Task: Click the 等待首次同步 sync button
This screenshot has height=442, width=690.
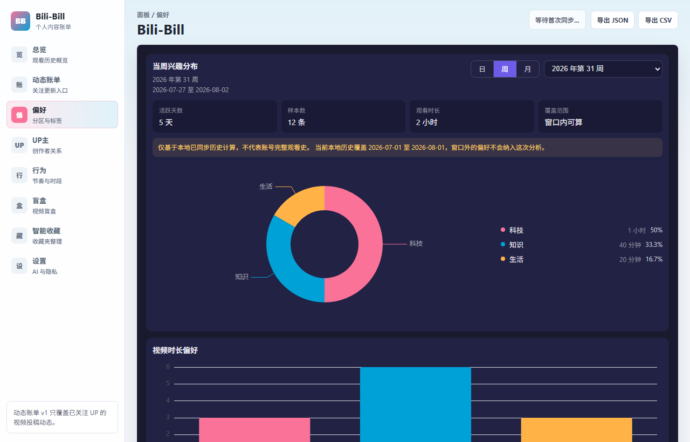Action: click(557, 20)
